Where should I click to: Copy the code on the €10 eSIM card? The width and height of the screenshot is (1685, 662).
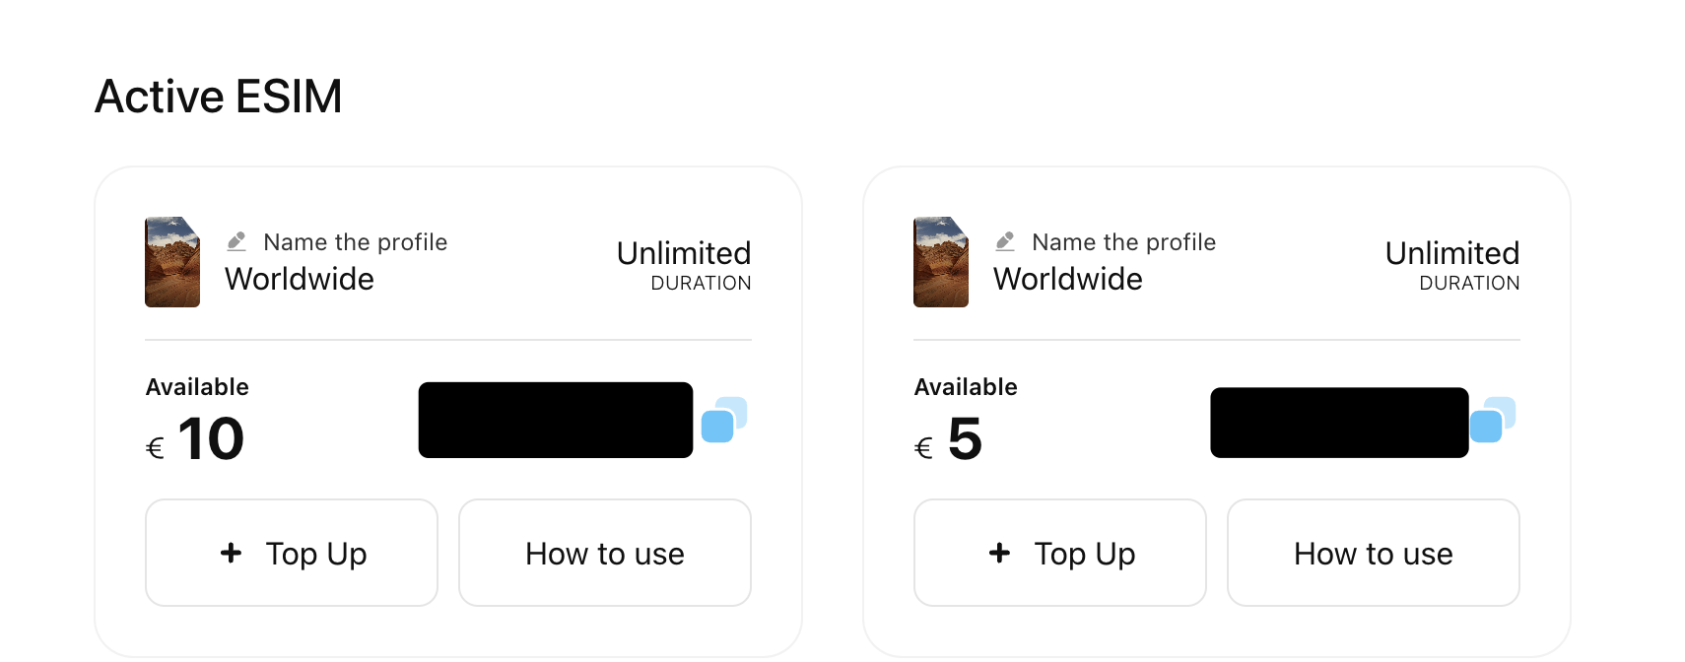(724, 420)
